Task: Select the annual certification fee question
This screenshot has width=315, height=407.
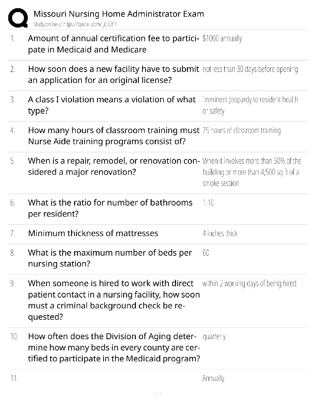Action: click(113, 44)
